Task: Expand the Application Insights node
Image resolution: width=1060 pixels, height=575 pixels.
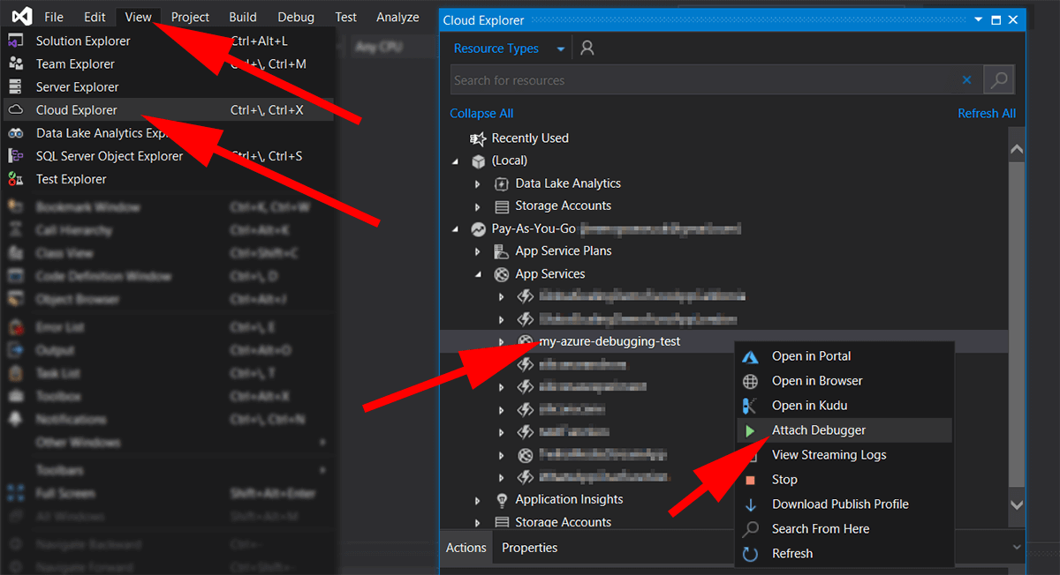Action: pos(478,499)
